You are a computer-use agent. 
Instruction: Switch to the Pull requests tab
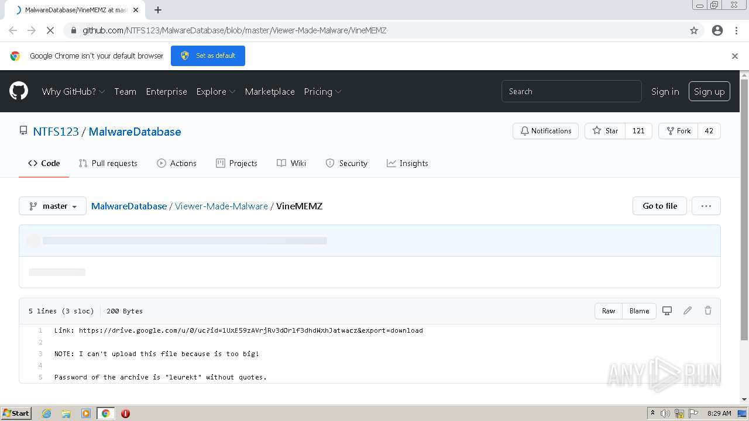click(108, 163)
